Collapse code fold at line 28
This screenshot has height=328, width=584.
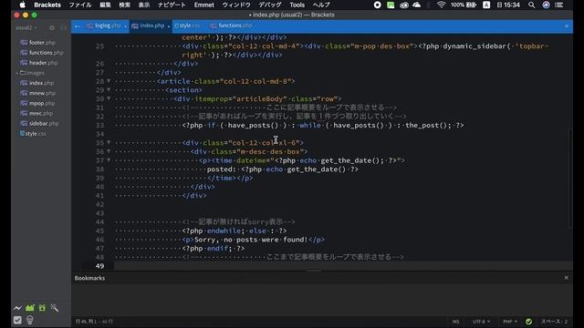coord(109,81)
